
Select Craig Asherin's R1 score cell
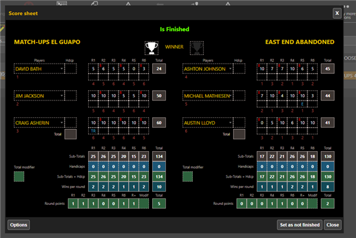click(x=93, y=123)
